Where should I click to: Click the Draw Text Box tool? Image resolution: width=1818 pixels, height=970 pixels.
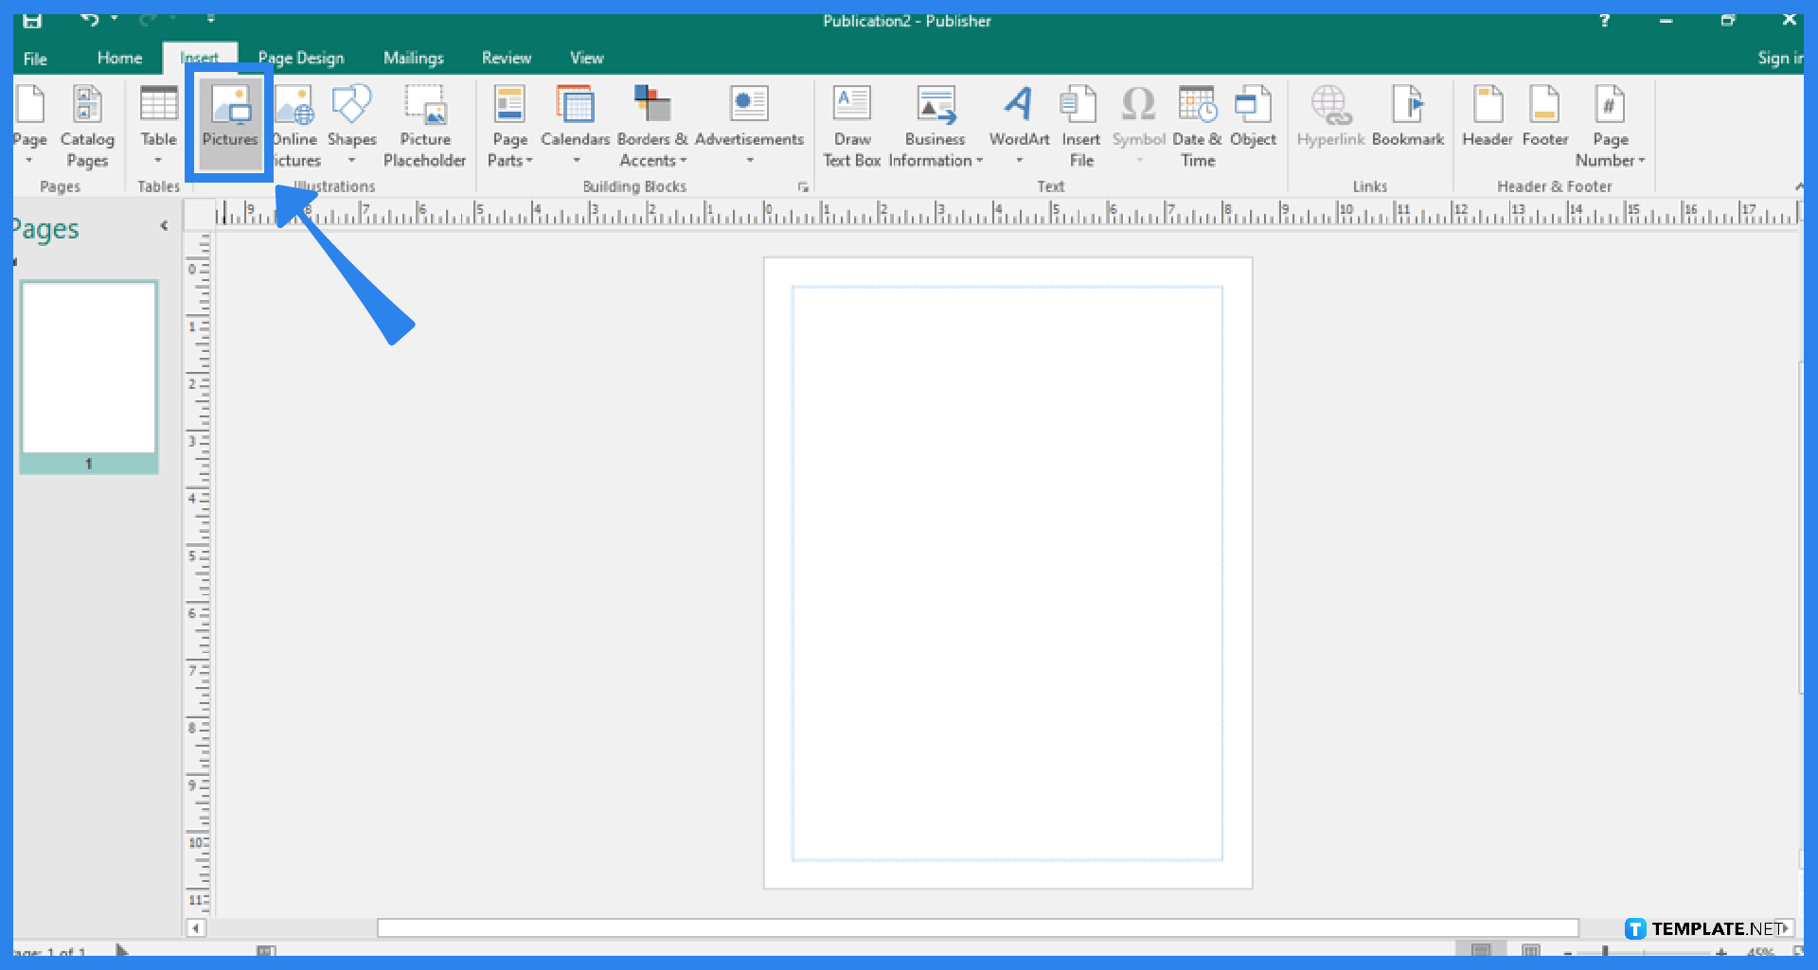point(850,123)
